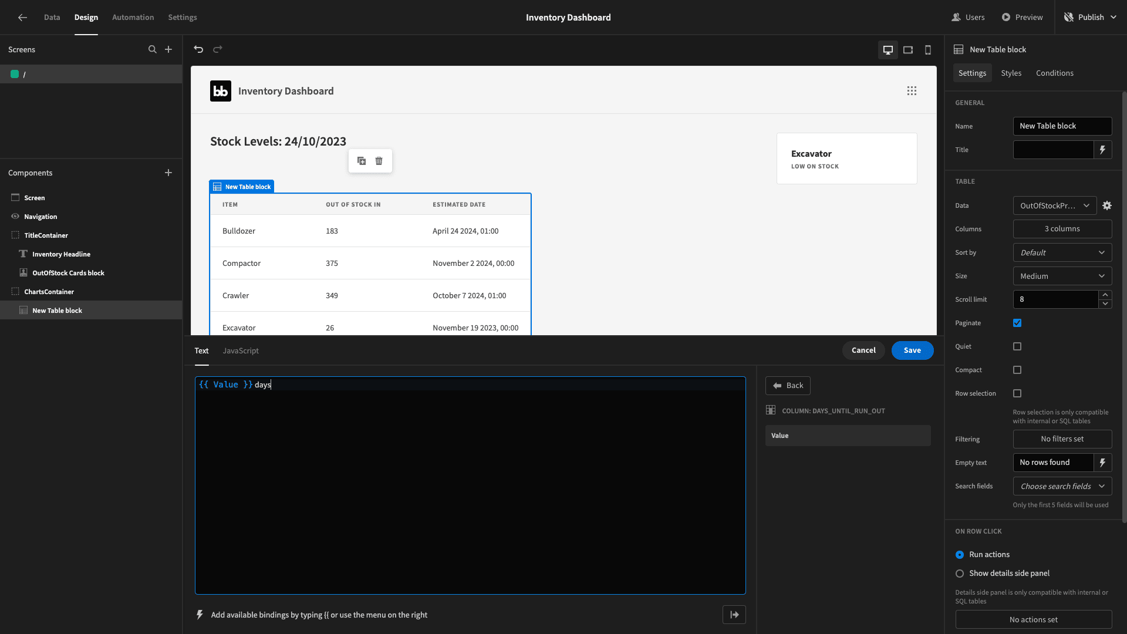This screenshot has width=1127, height=634.
Task: Open the Sort by dropdown
Action: point(1062,252)
